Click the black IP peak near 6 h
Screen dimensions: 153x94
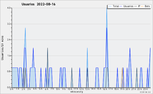click(x=47, y=48)
